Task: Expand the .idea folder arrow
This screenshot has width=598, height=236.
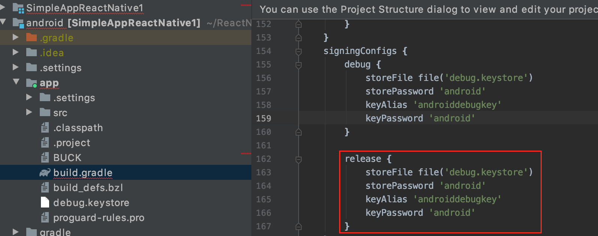Action: coord(16,52)
